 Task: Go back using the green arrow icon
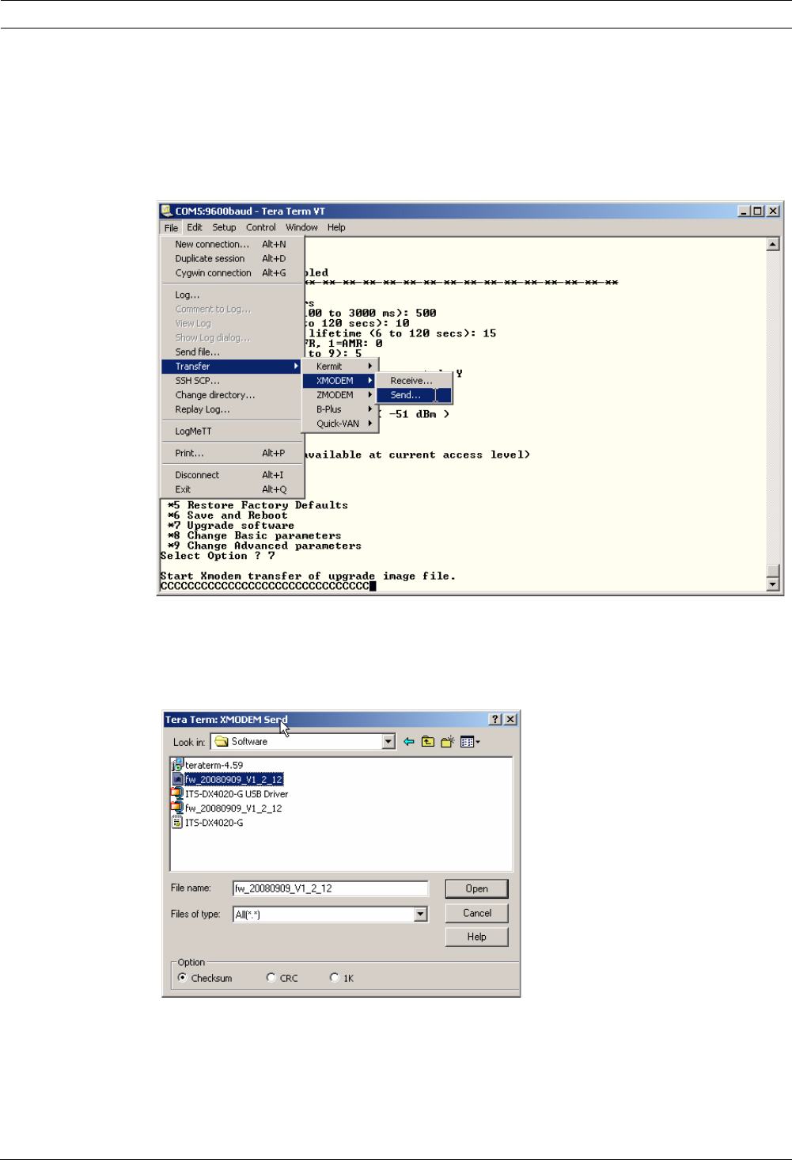409,742
